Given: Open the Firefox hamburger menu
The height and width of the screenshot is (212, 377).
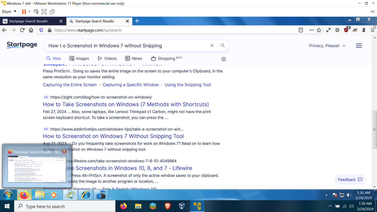Looking at the screenshot, I should (x=373, y=30).
